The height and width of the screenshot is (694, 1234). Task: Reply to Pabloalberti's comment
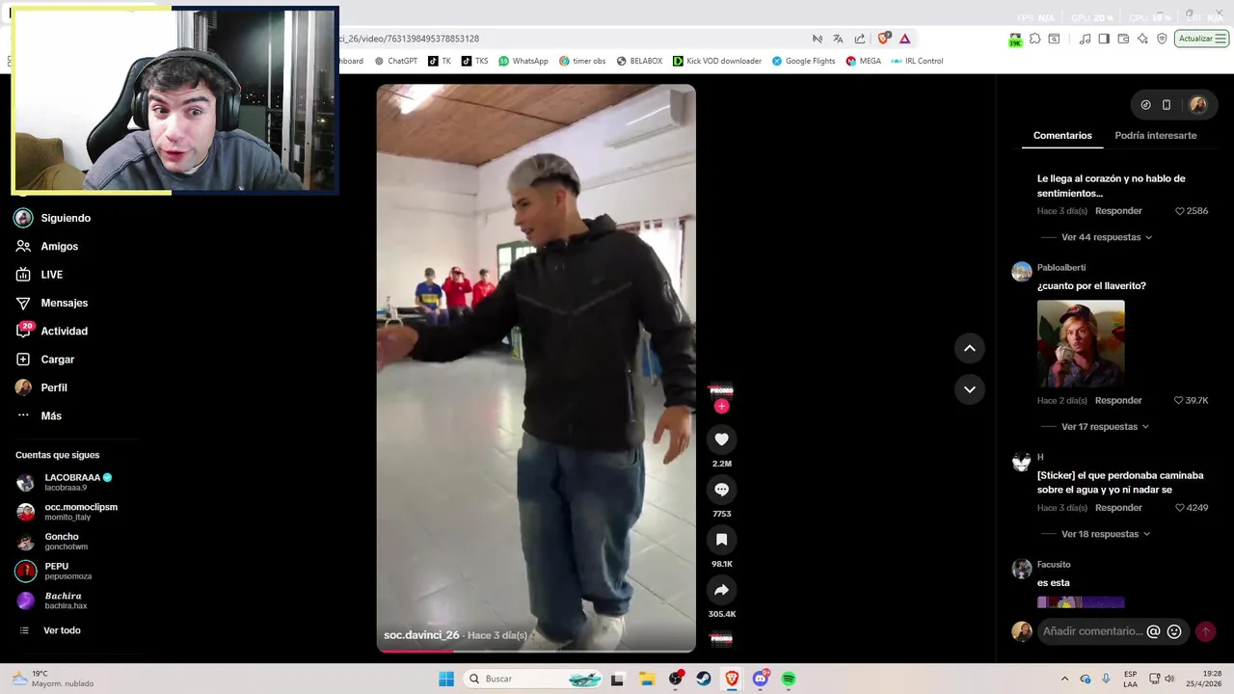coord(1118,400)
